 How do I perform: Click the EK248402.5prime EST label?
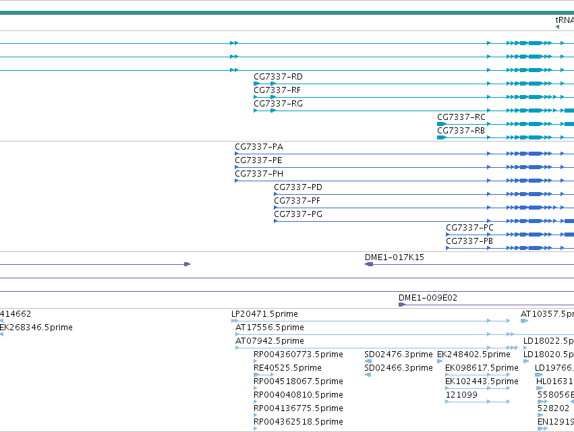click(x=473, y=354)
